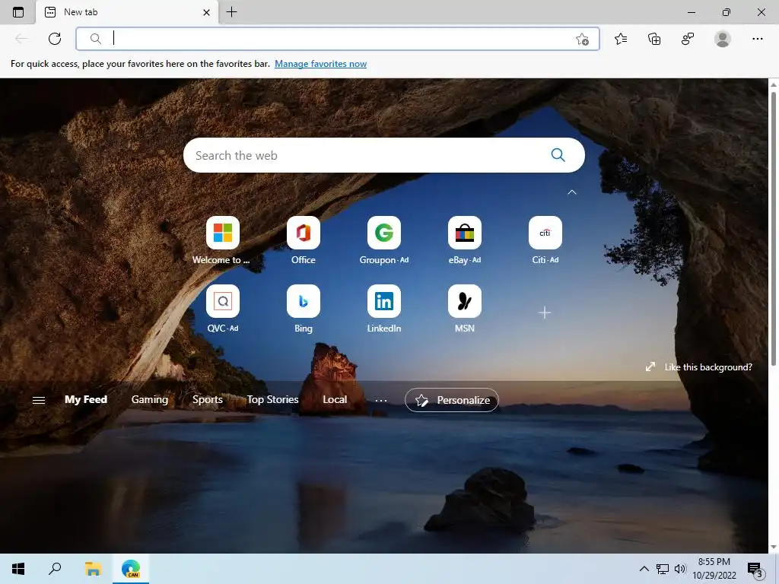Open the volume speaker tray icon
This screenshot has height=584, width=779.
pos(679,569)
